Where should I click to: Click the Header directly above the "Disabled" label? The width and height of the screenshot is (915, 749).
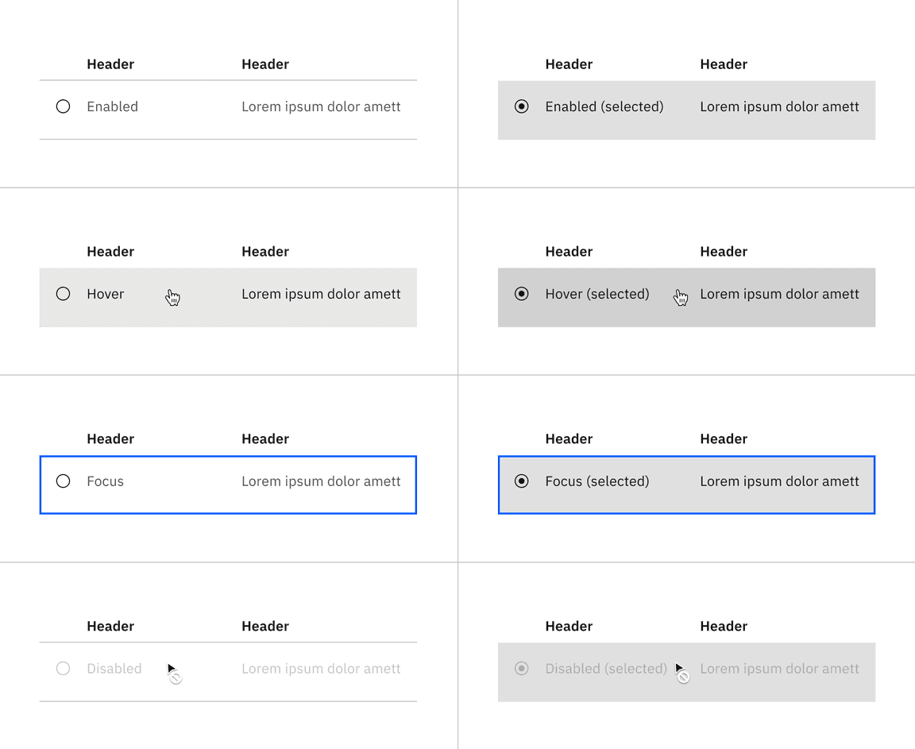click(110, 626)
